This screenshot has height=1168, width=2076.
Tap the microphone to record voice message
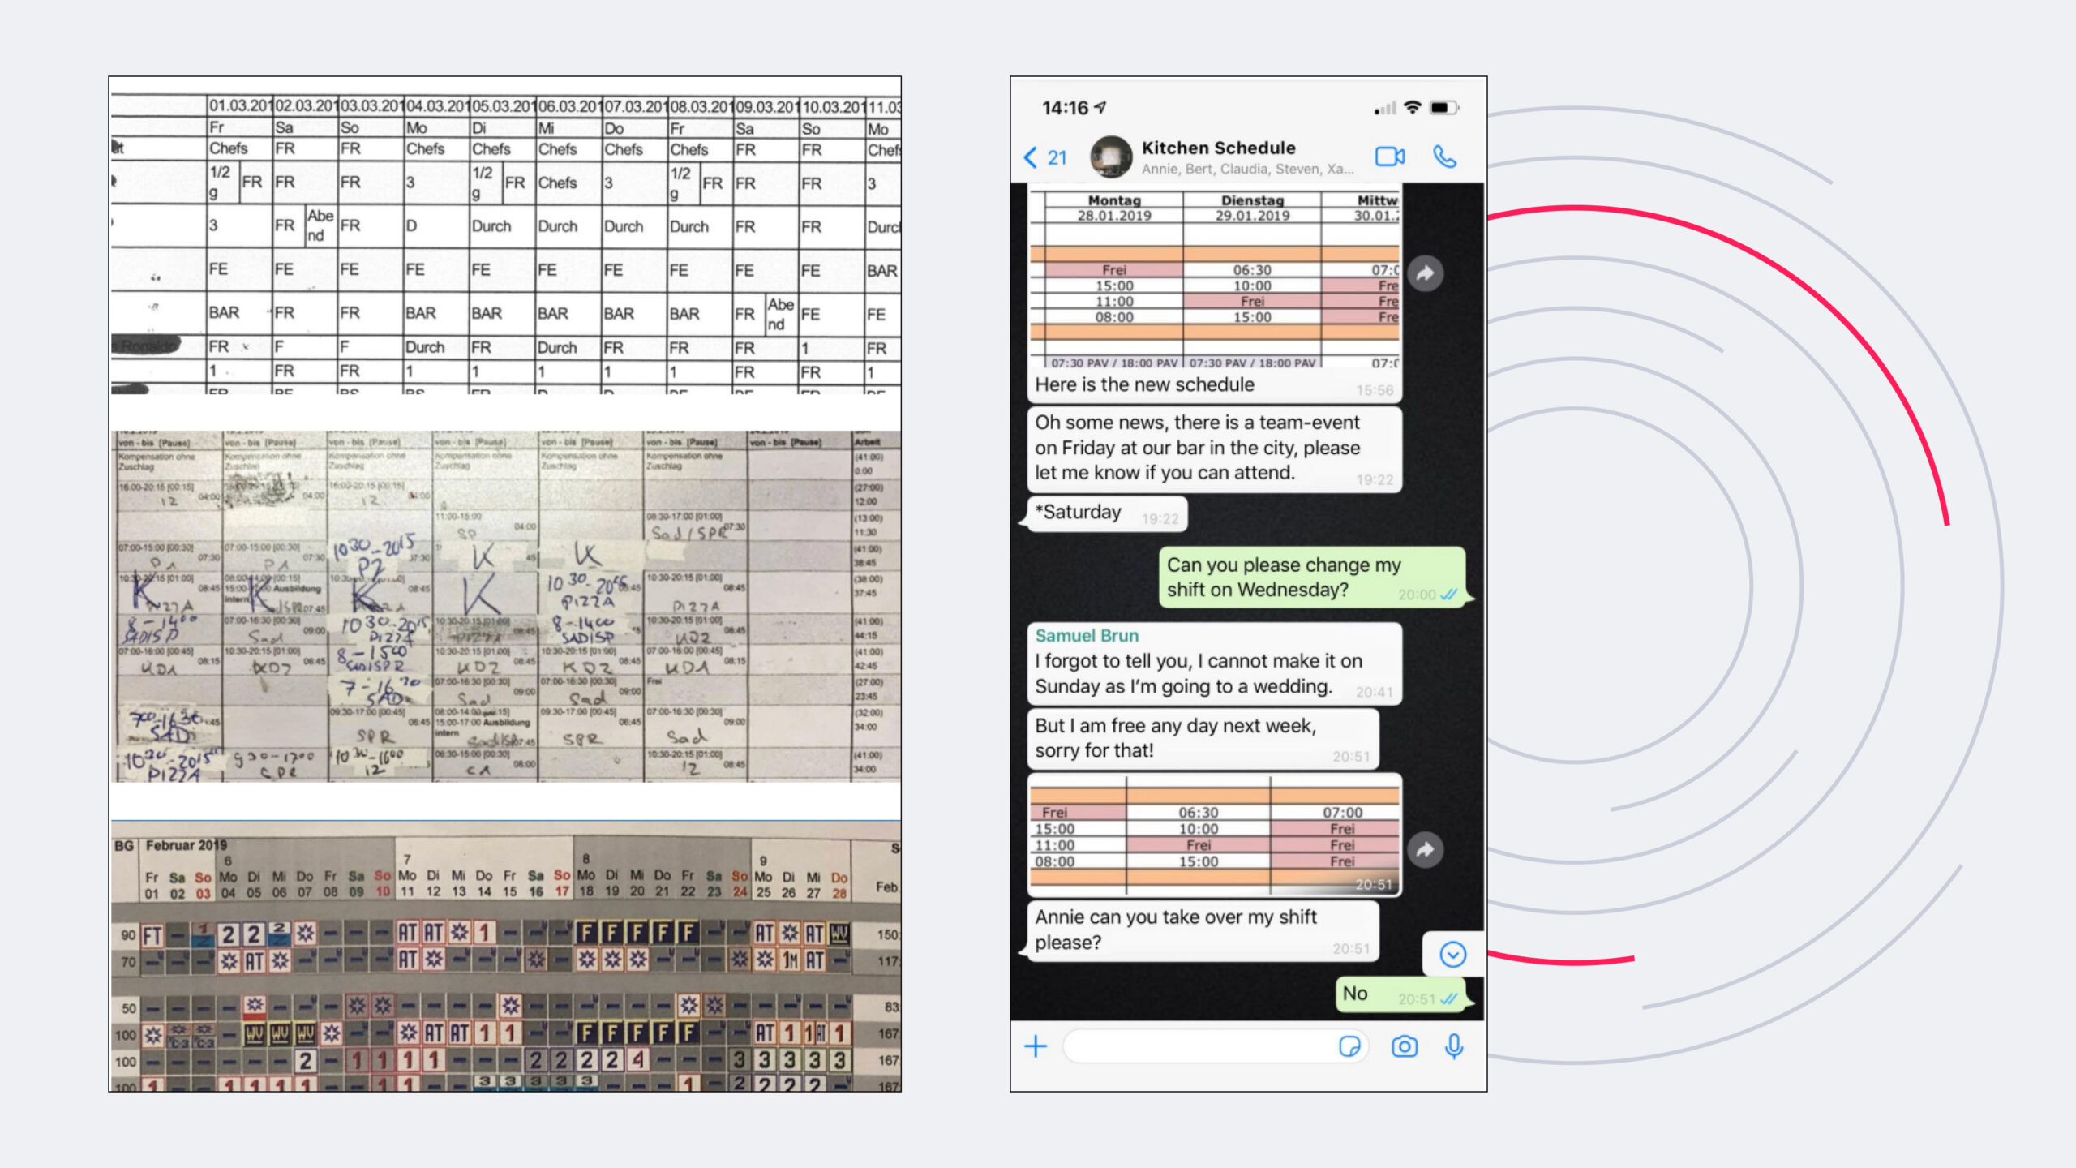(1453, 1046)
